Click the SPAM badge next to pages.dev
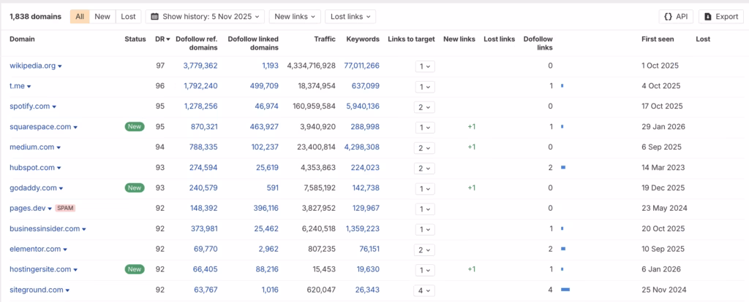The width and height of the screenshot is (749, 302). click(x=65, y=208)
